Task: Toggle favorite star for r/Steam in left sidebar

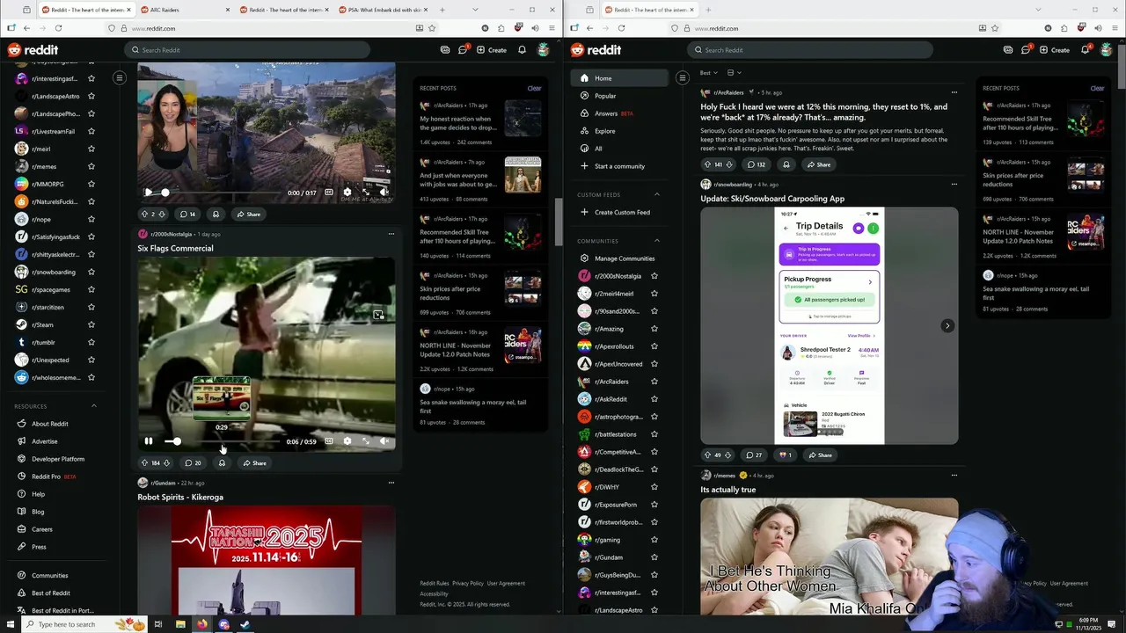Action: (91, 324)
